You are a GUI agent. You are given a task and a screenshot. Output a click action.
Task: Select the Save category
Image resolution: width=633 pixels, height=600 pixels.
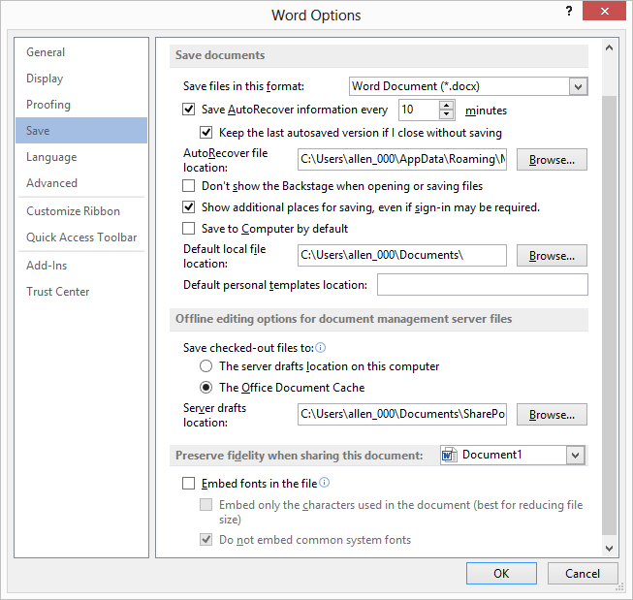click(81, 131)
